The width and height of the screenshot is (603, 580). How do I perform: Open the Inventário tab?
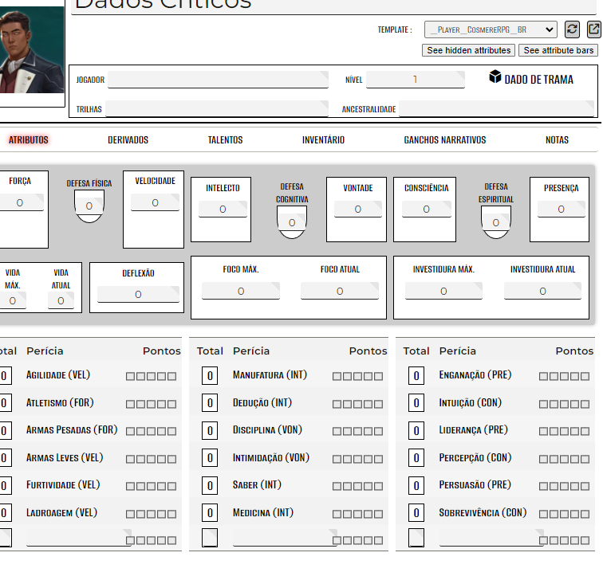click(x=323, y=139)
